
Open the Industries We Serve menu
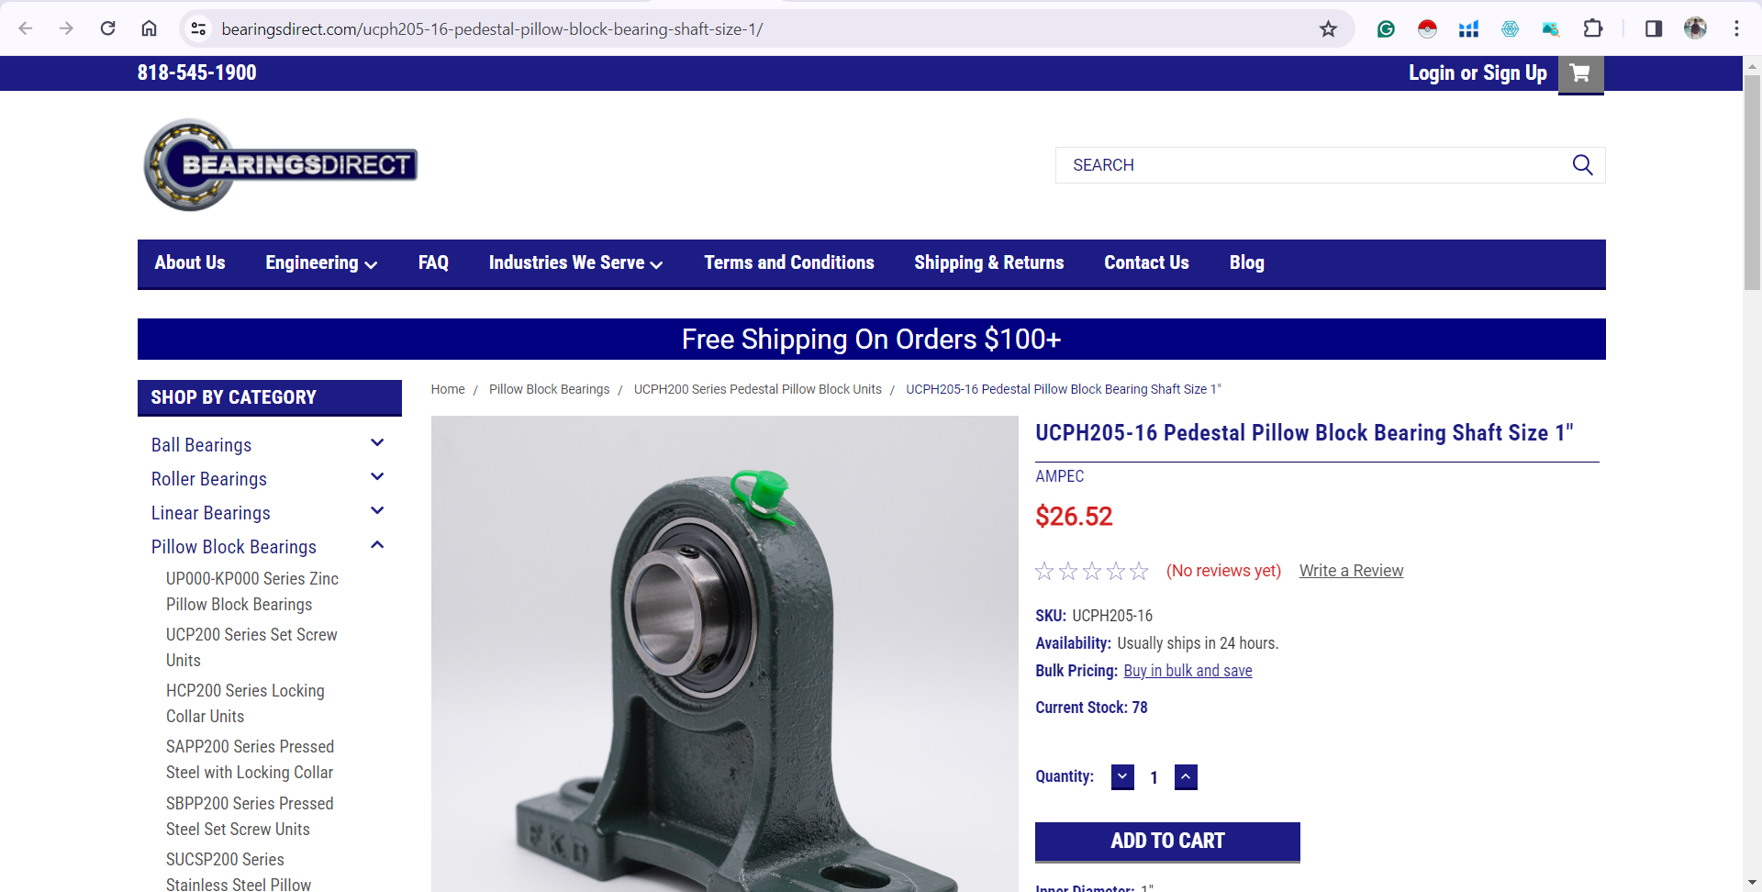575,263
